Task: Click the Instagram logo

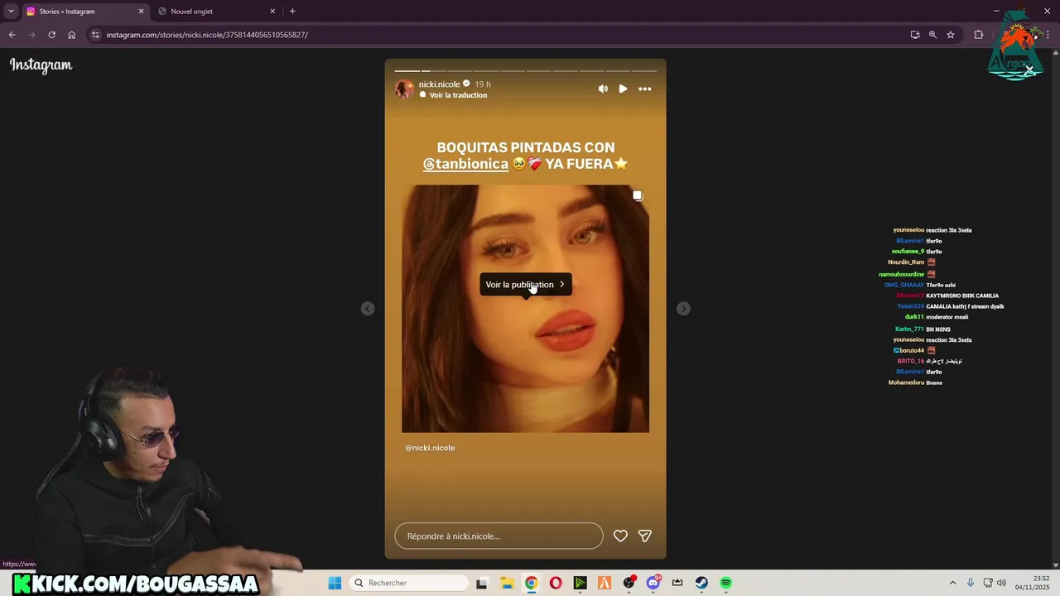Action: coord(41,65)
